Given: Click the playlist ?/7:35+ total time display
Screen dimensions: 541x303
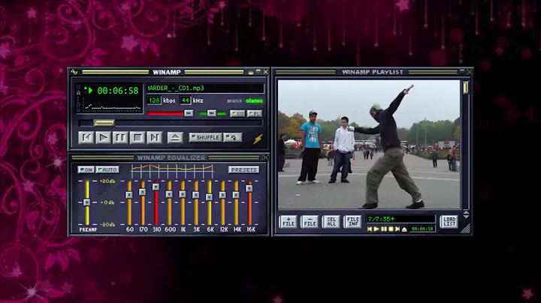Looking at the screenshot, I should [x=400, y=219].
